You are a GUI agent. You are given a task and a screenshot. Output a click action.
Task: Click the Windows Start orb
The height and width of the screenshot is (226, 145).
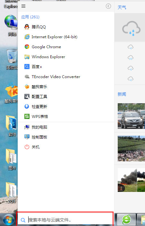pos(8,220)
